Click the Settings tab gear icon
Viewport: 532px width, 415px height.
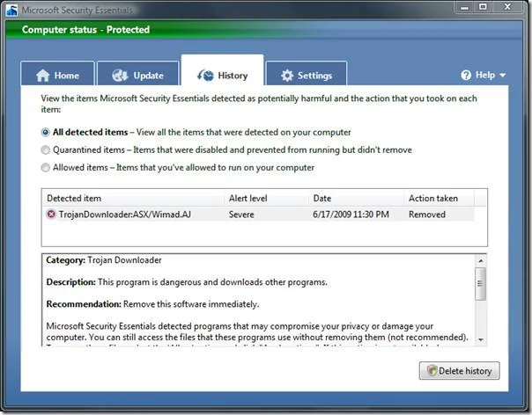pos(287,76)
